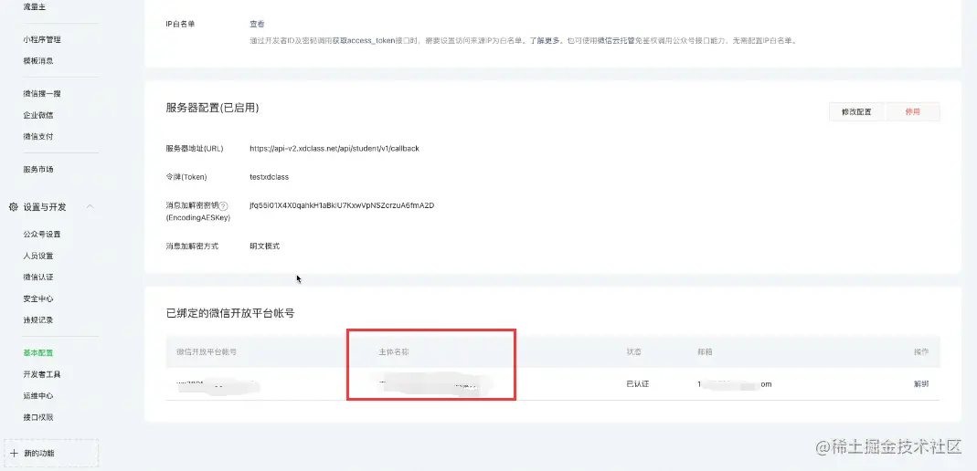
Task: Open 接口权限 page
Action: tap(38, 417)
